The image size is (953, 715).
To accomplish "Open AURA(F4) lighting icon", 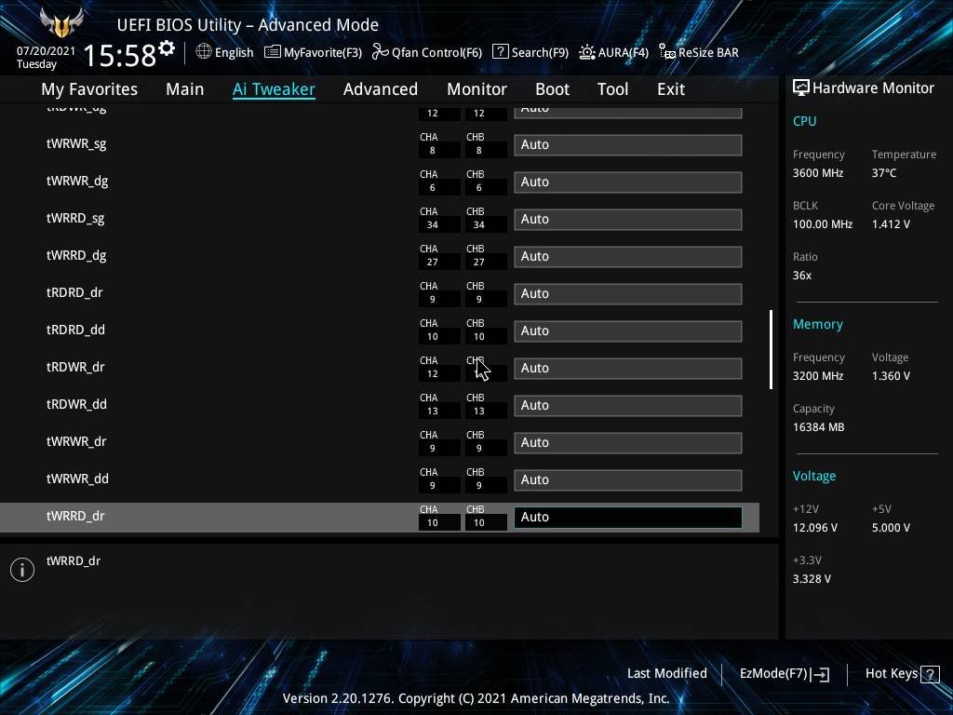I will 587,52.
